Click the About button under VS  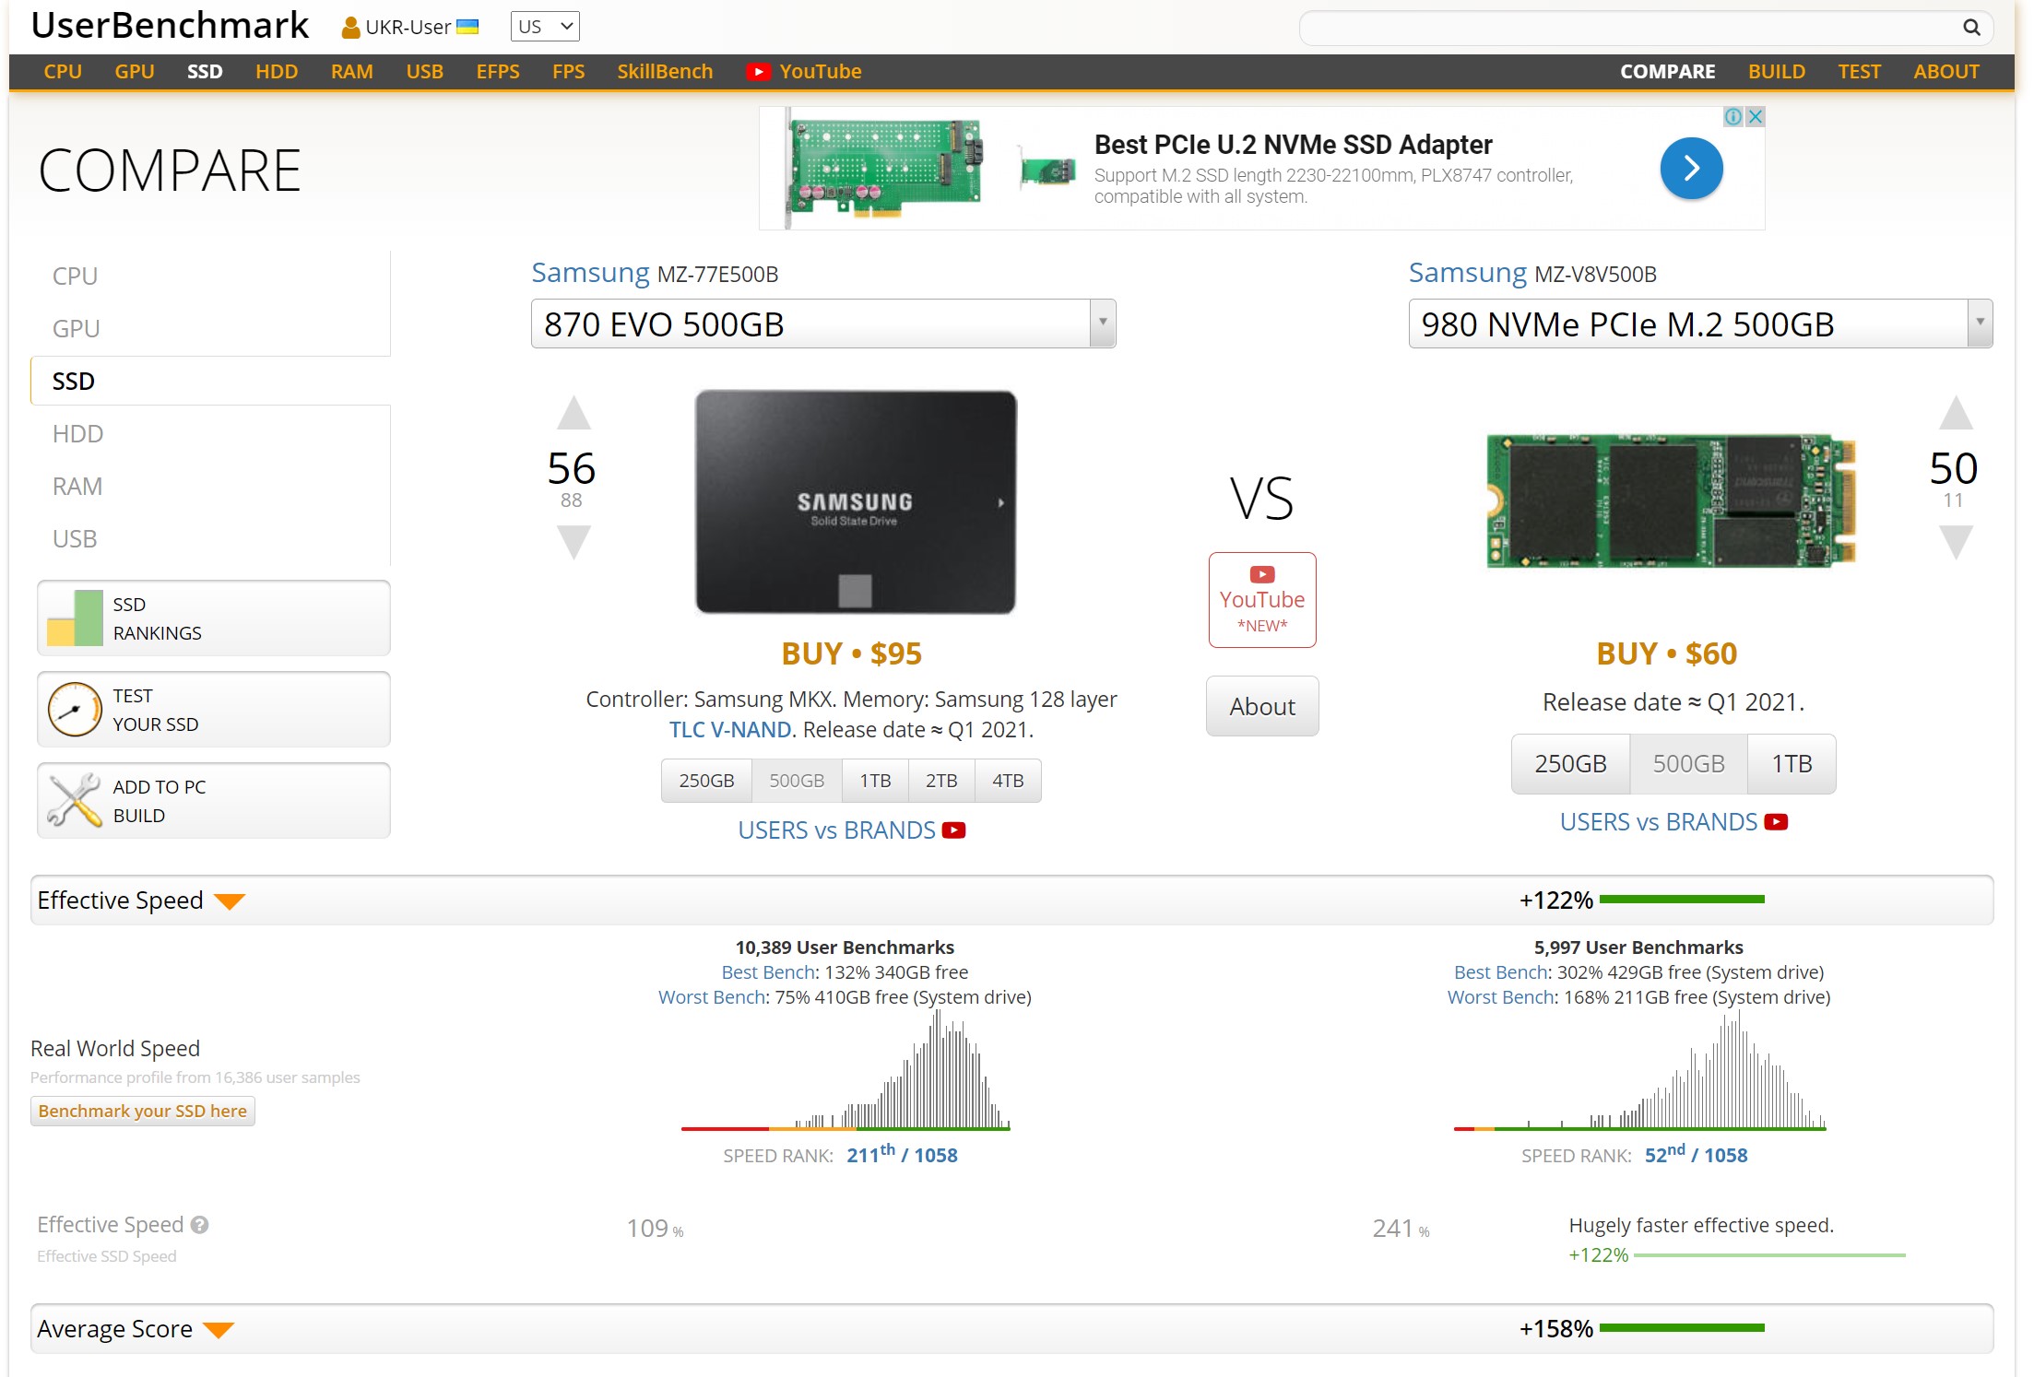[x=1262, y=707]
